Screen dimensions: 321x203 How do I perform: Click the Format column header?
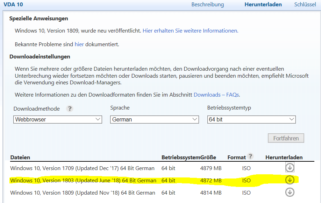pyautogui.click(x=236, y=157)
